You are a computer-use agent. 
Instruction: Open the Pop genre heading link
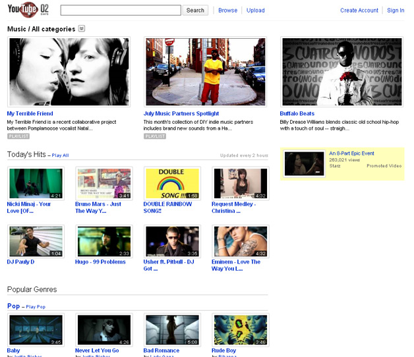[x=13, y=306]
